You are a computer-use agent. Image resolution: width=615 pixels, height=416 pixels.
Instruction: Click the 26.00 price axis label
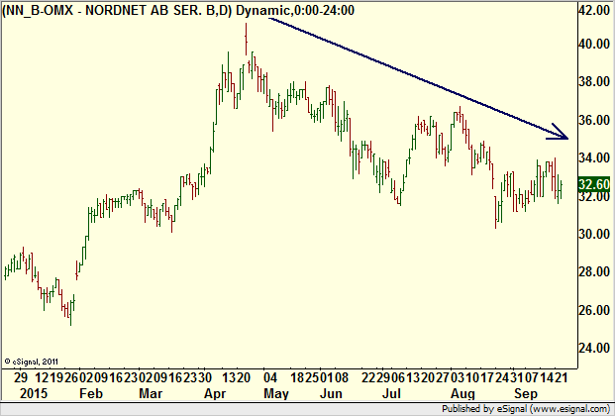point(594,310)
